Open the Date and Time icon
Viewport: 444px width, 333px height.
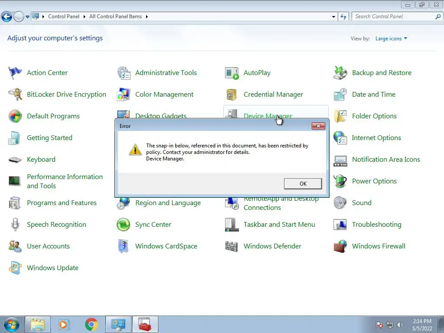pos(340,95)
